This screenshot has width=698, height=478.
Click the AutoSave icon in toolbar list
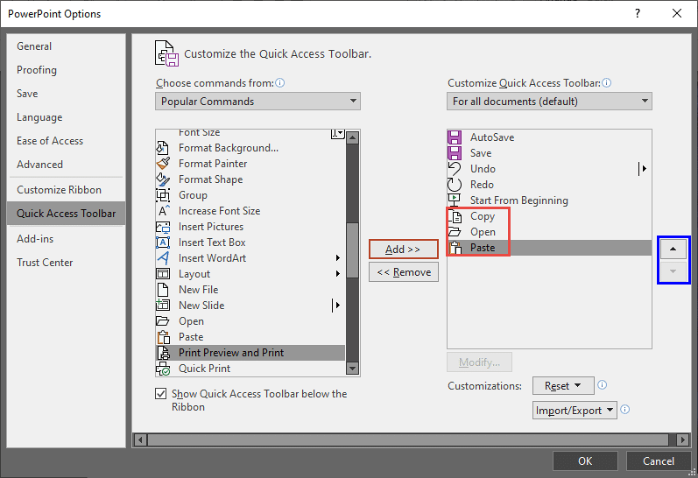tap(455, 137)
